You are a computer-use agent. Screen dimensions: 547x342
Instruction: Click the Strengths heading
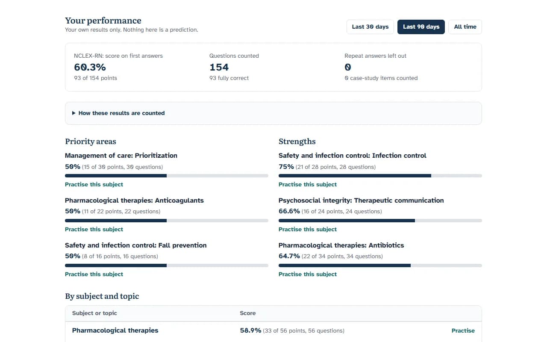pyautogui.click(x=297, y=142)
